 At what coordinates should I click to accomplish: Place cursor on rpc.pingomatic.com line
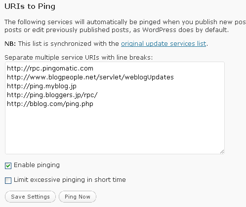(50, 69)
